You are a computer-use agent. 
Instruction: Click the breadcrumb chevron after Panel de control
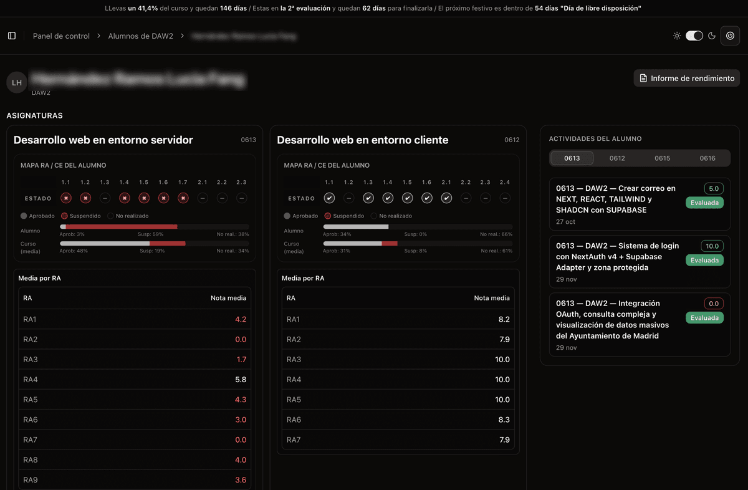[x=99, y=36]
